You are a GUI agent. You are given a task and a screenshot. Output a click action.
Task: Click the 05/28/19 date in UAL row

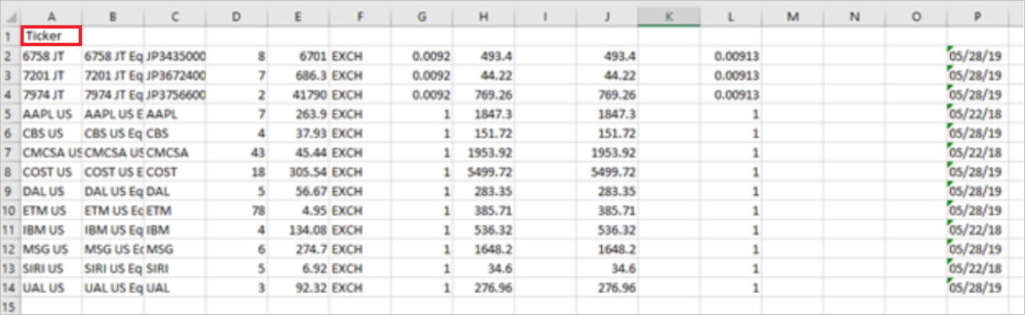click(977, 288)
